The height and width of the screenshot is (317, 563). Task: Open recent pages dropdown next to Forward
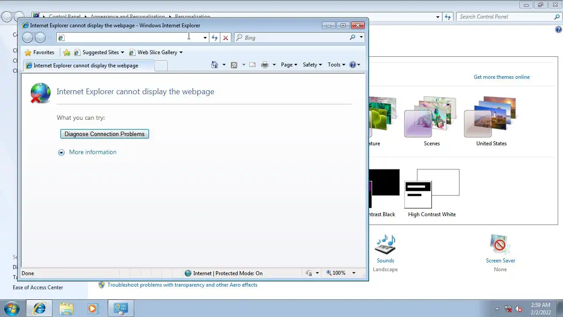click(50, 37)
